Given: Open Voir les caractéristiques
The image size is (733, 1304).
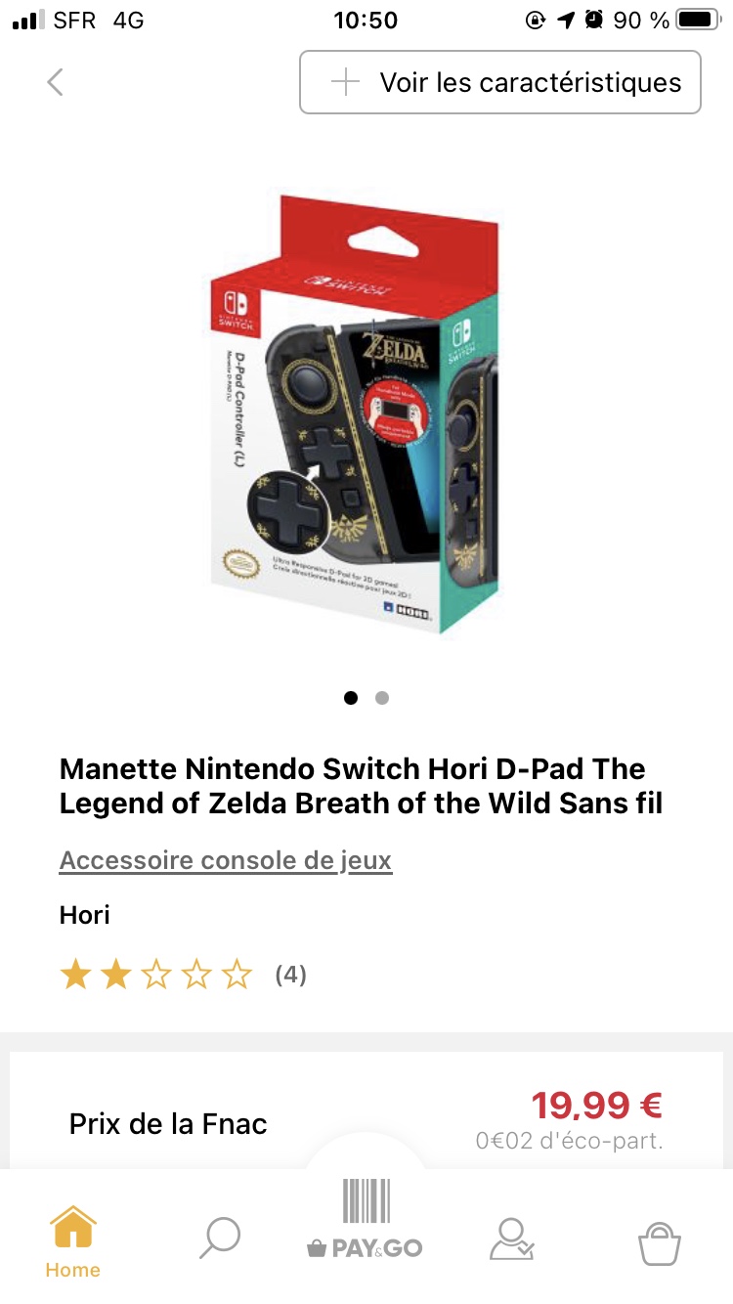Looking at the screenshot, I should pyautogui.click(x=499, y=82).
